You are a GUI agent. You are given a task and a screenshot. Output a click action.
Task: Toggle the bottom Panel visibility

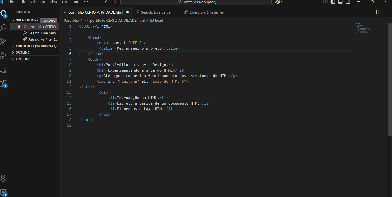[x=340, y=2]
